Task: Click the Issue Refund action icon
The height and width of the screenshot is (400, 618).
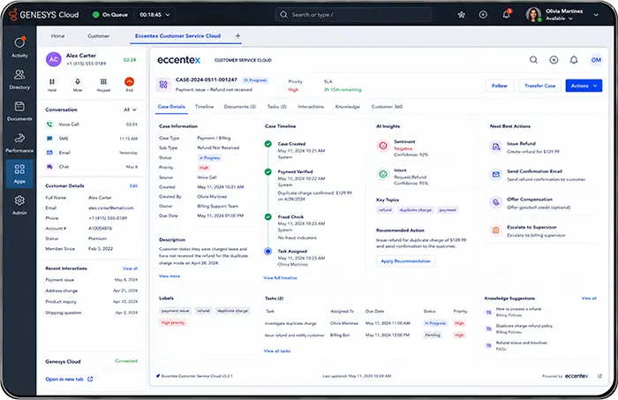Action: pos(496,147)
